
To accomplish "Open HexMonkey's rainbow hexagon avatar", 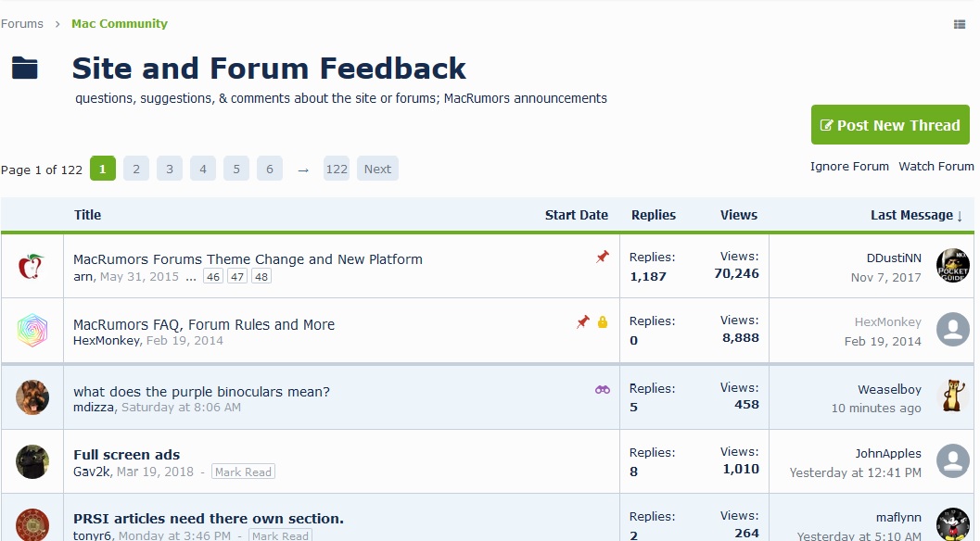I will click(x=32, y=331).
